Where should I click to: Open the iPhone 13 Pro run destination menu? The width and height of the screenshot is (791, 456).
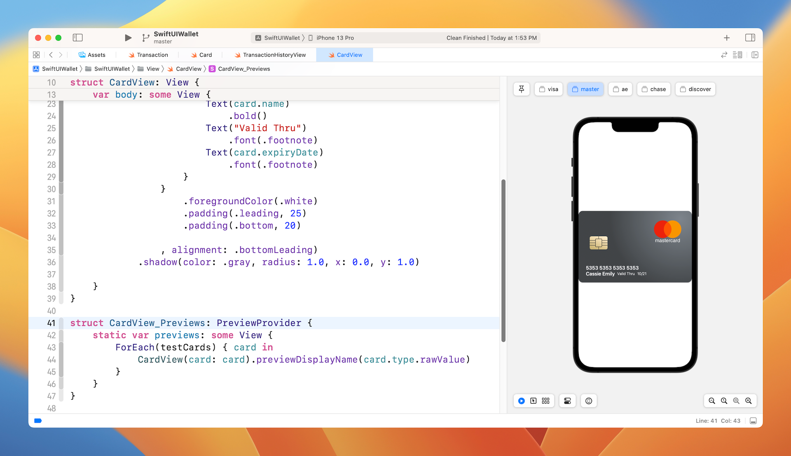pos(335,37)
